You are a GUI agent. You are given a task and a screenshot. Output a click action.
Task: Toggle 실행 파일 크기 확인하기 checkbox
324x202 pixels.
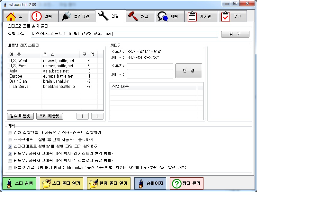click(x=10, y=147)
